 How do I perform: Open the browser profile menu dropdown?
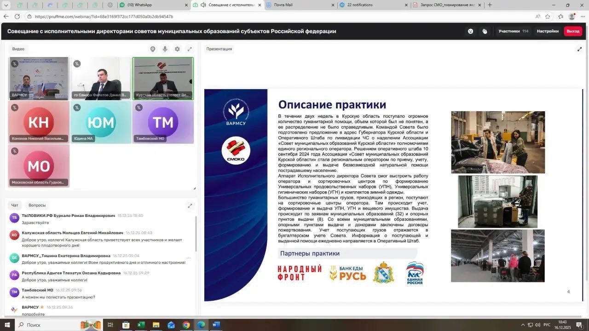pos(571,16)
